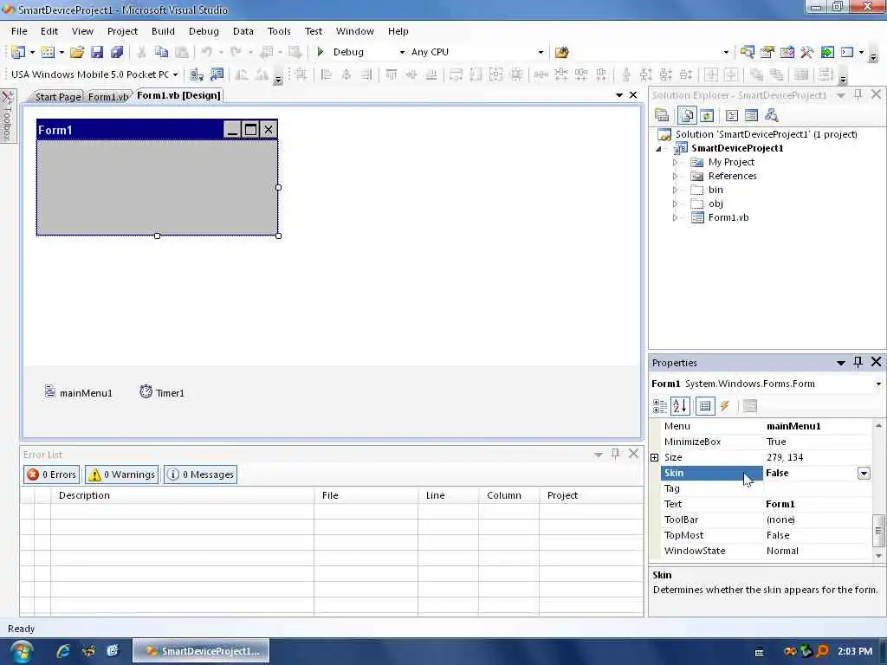Expand the Size property in Properties
887x665 pixels.
(x=655, y=457)
